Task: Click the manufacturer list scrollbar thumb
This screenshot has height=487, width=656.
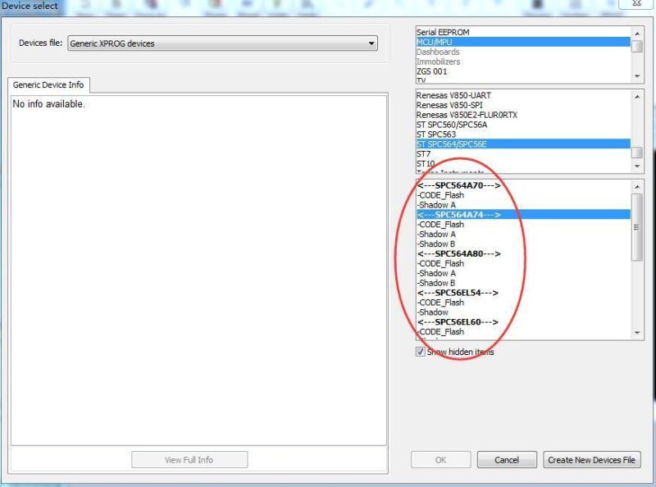Action: tap(637, 152)
